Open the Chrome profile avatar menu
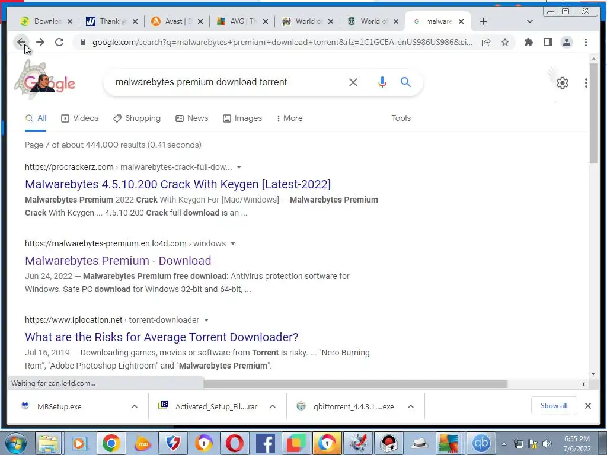 [x=566, y=42]
